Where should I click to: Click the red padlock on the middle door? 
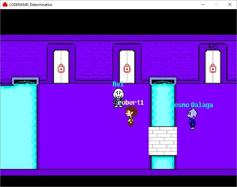[127, 68]
